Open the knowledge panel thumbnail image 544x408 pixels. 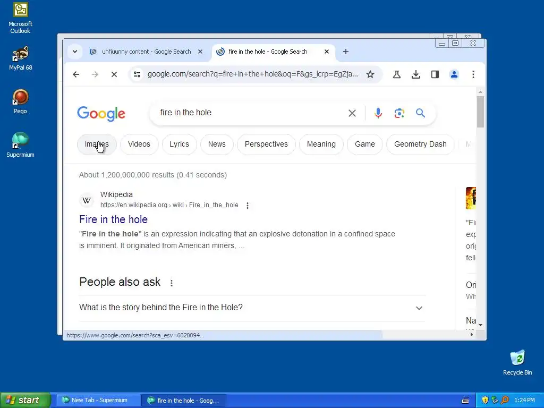click(471, 198)
